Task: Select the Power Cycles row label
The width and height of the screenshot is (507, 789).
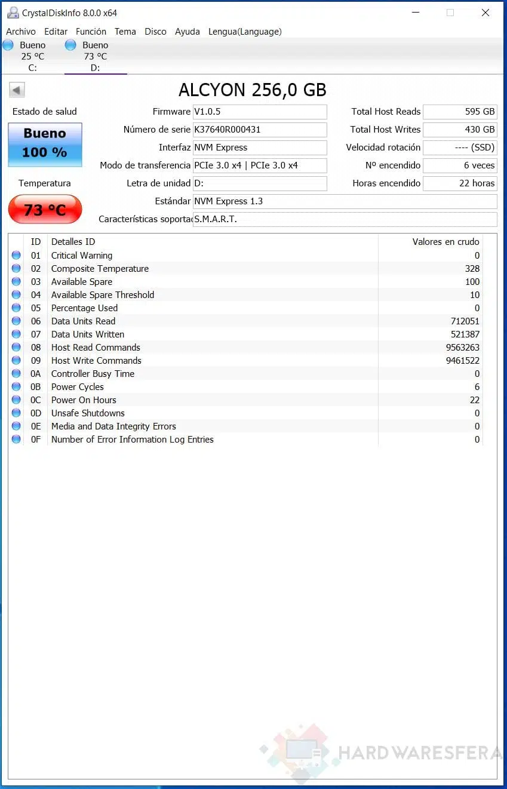Action: 78,386
